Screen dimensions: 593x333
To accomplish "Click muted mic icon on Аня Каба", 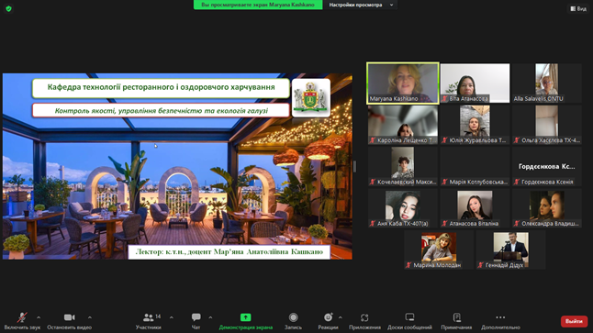I will 373,224.
